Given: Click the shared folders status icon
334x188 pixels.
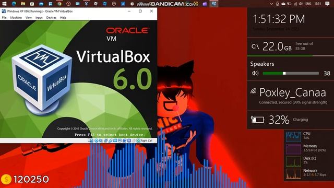Looking at the screenshot, I should click(x=115, y=140).
